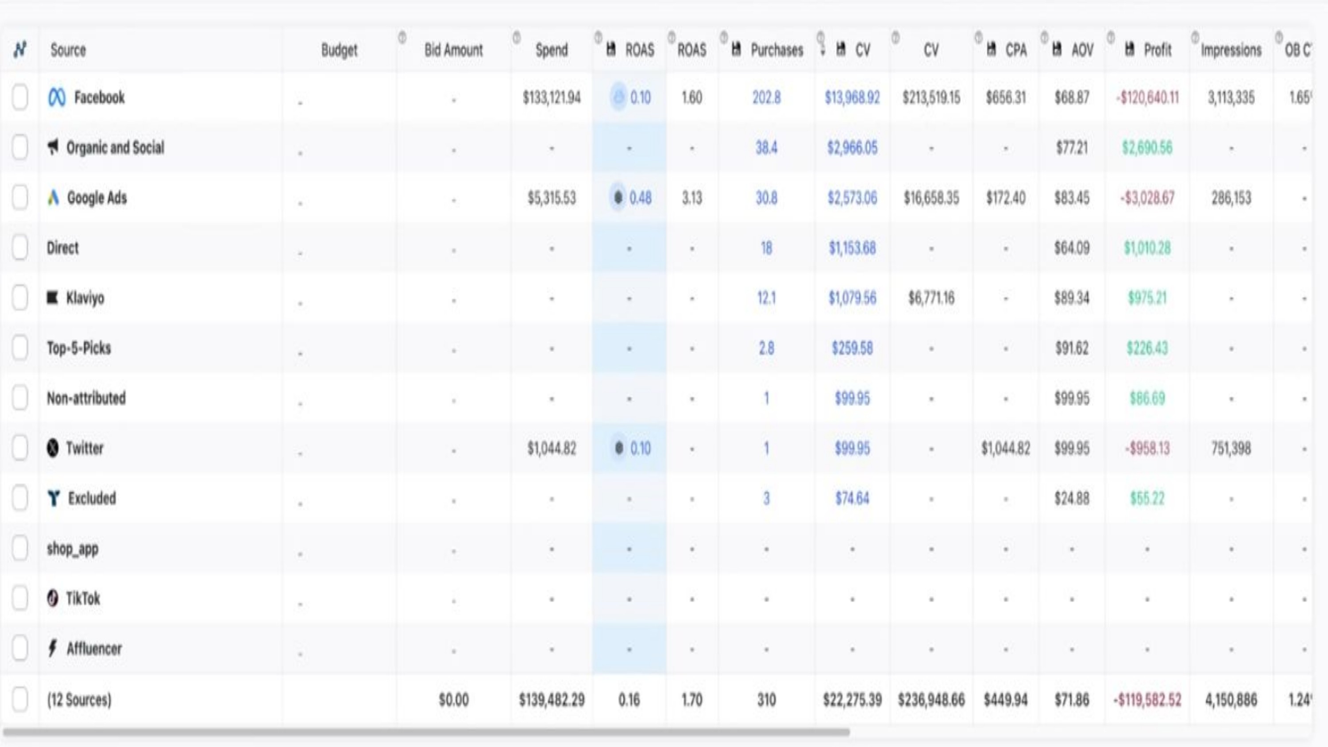Viewport: 1328px width, 747px height.
Task: Open the Klaviyo source name
Action: click(85, 298)
